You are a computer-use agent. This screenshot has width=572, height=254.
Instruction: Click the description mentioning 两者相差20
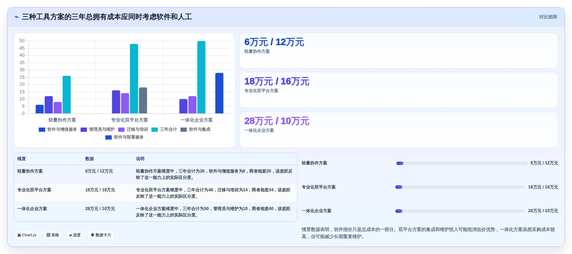[x=214, y=175]
